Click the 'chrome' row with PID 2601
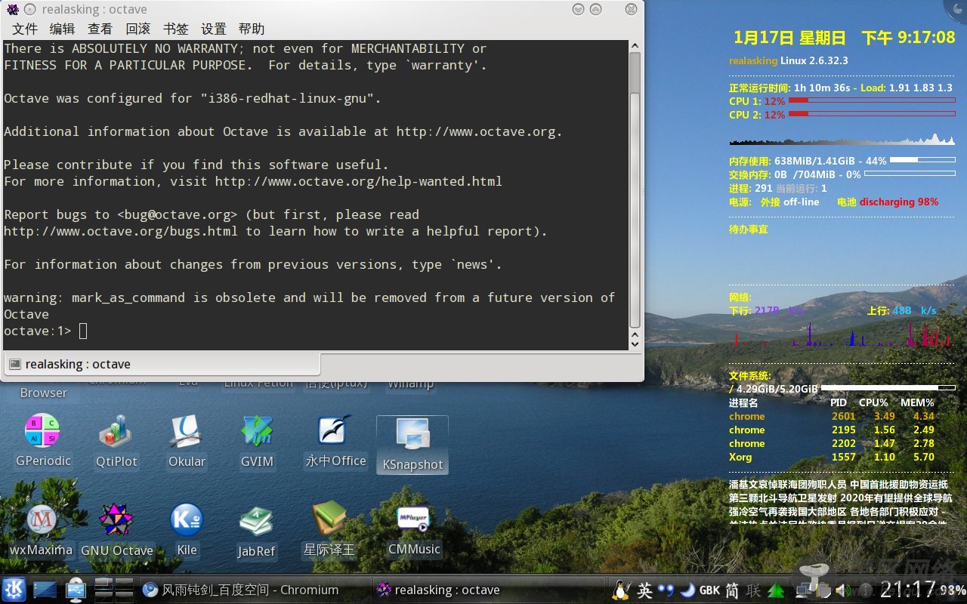This screenshot has height=604, width=967. (832, 416)
